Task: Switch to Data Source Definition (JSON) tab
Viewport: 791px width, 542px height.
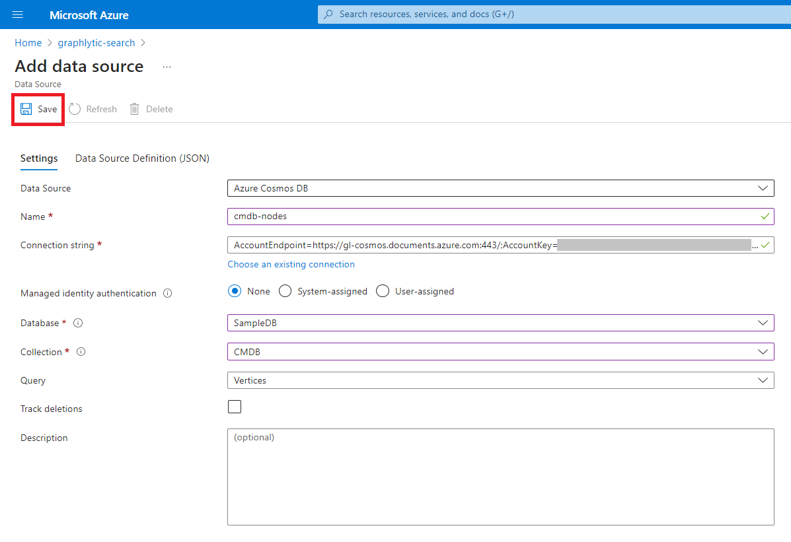Action: click(x=142, y=158)
